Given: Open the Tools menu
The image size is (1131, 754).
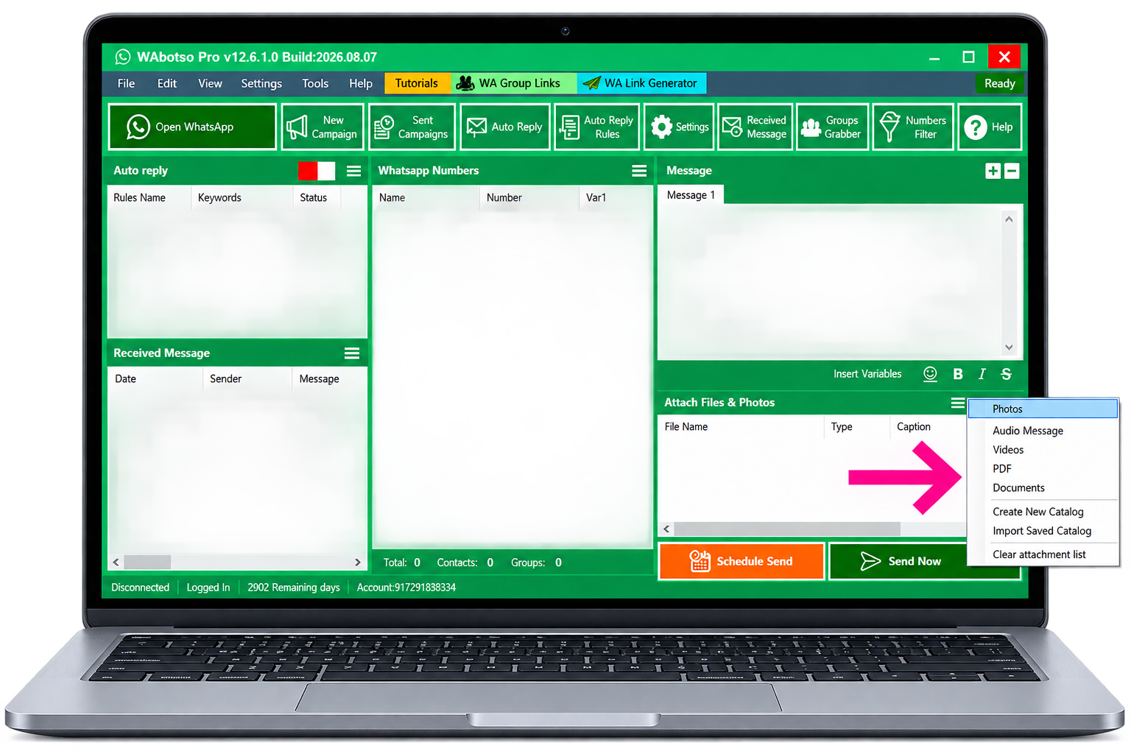Looking at the screenshot, I should (x=315, y=83).
